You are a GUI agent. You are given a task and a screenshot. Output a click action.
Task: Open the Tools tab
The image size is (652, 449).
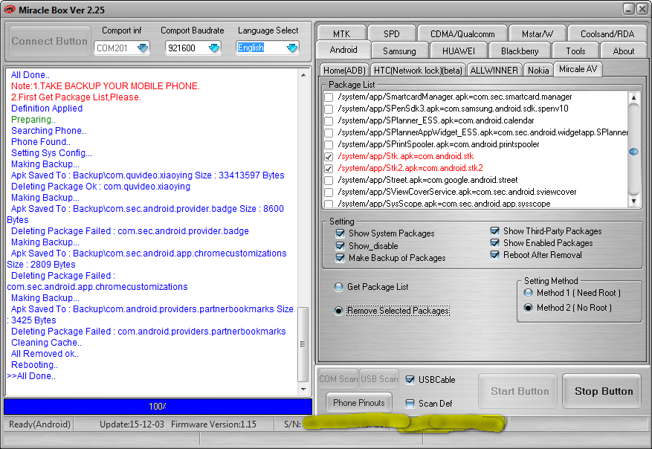[x=575, y=51]
